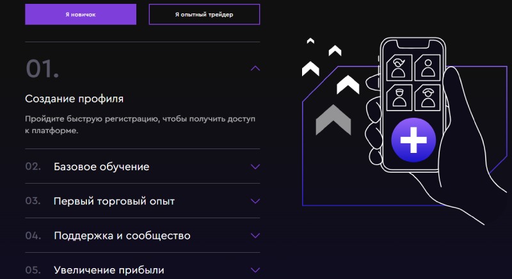Select the bottom-right hat avatar

(x=428, y=98)
